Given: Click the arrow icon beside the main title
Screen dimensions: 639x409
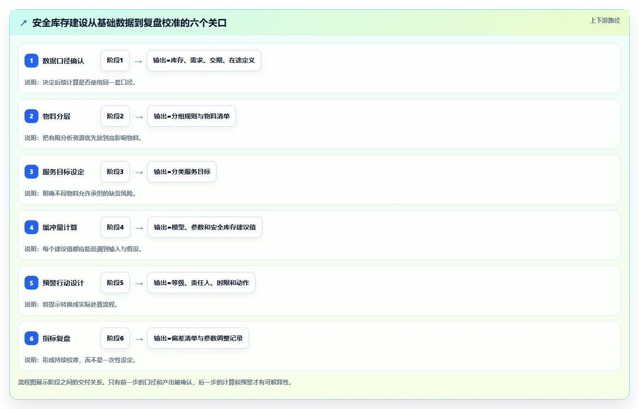Looking at the screenshot, I should 24,23.
